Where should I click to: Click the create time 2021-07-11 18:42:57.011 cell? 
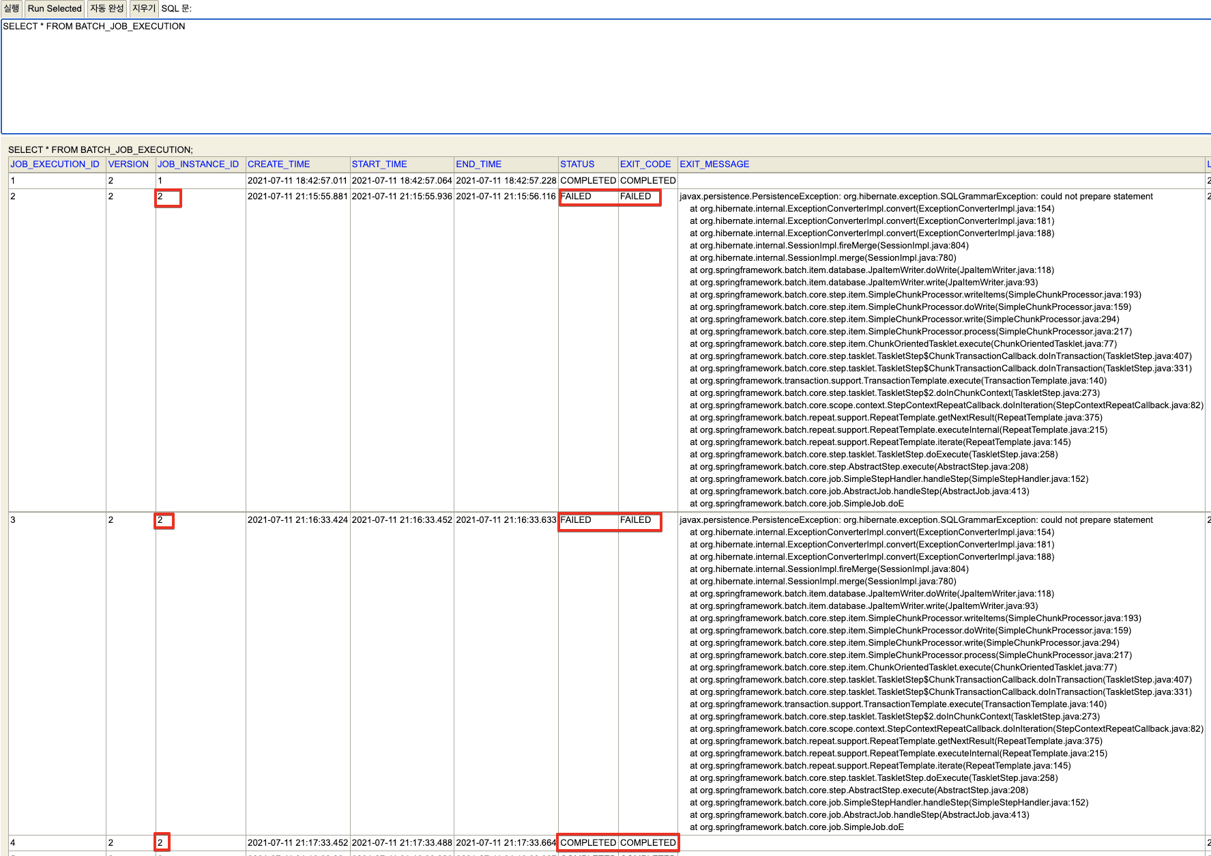(x=297, y=181)
